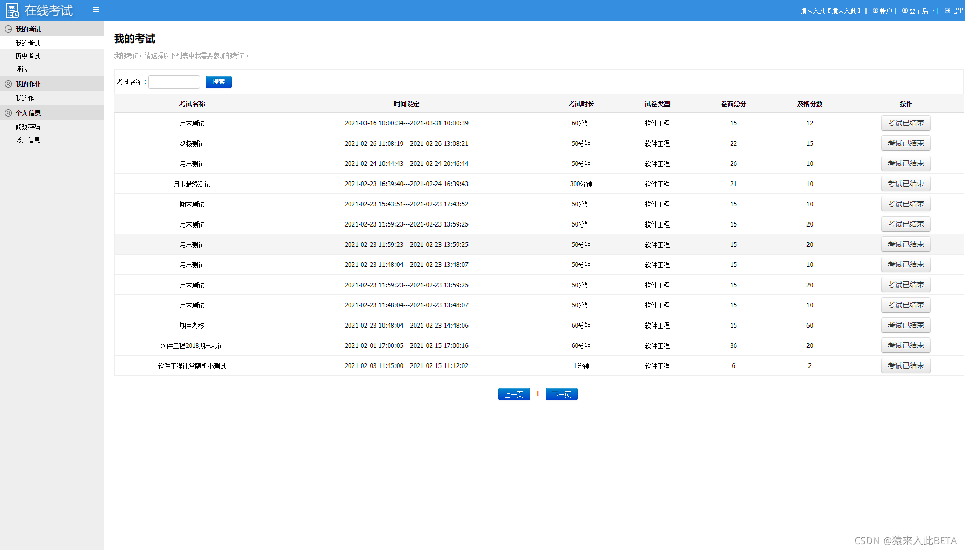The image size is (965, 550).
Task: Click the 退出 logout link
Action: tap(954, 11)
